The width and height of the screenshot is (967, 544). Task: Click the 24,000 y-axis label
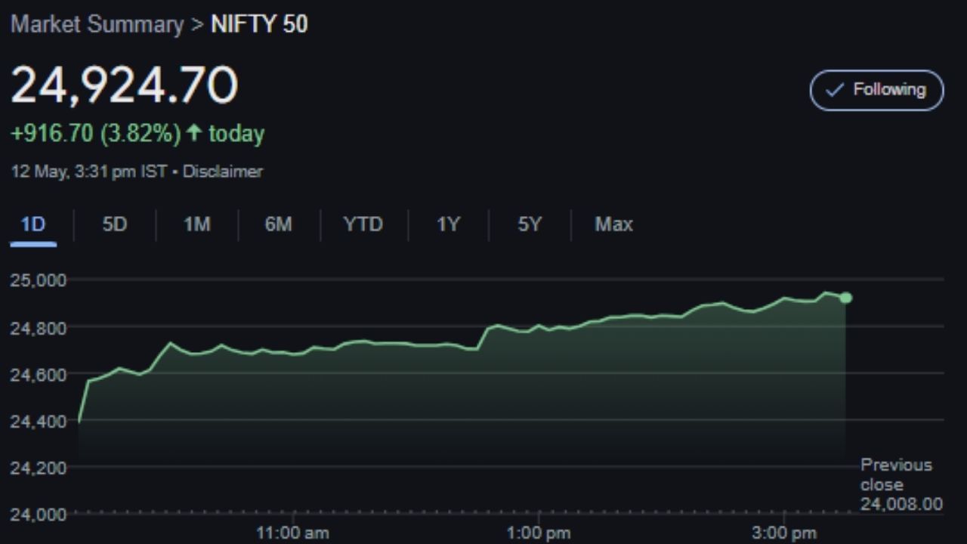39,515
